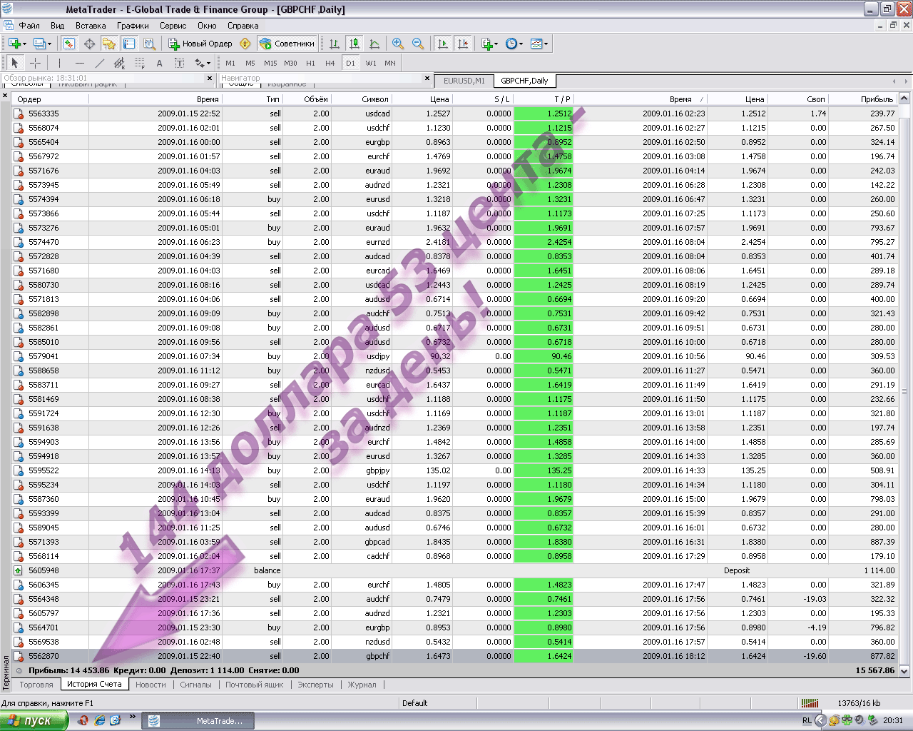The width and height of the screenshot is (913, 731).
Task: Toggle the Data Window crosshair icon
Action: pos(89,44)
